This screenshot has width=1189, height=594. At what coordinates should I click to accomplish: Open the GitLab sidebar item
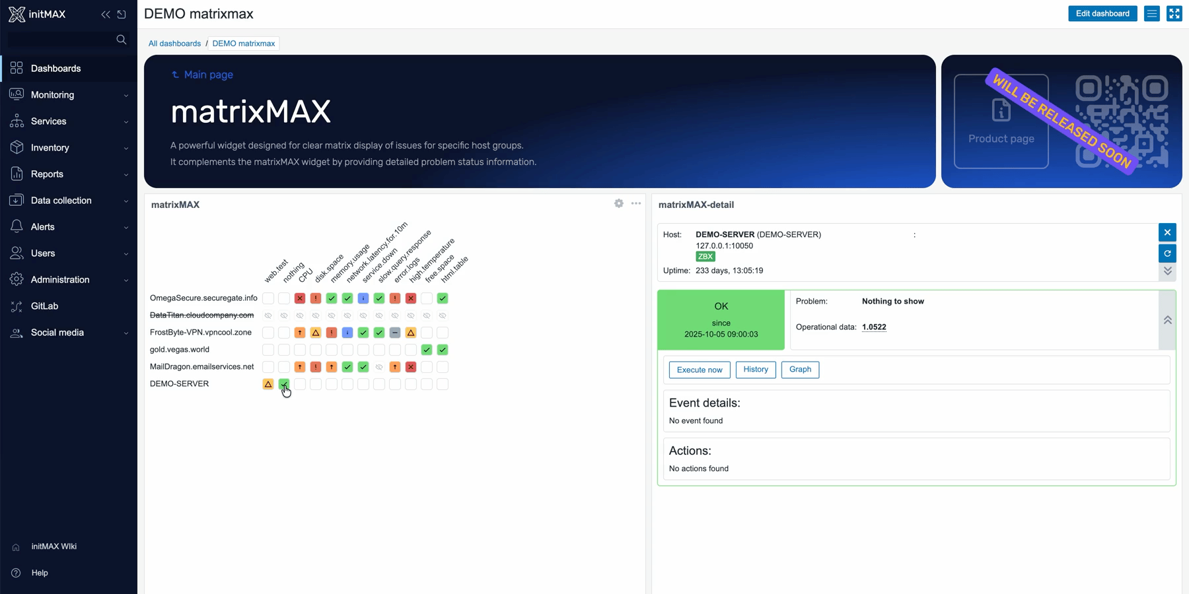tap(44, 306)
